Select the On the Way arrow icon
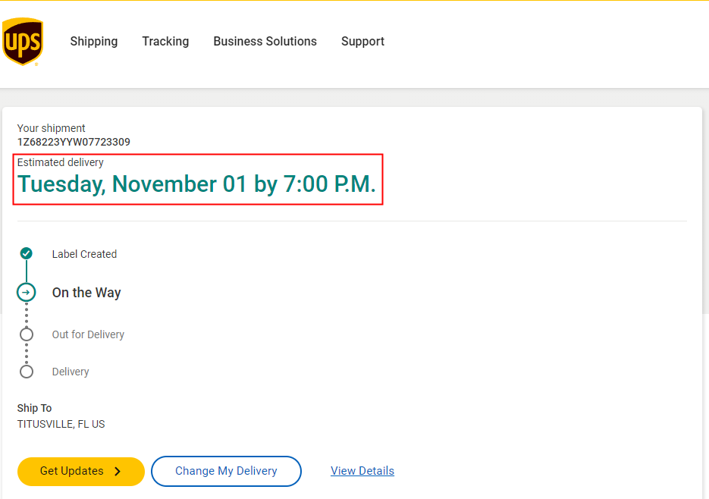 (x=27, y=293)
